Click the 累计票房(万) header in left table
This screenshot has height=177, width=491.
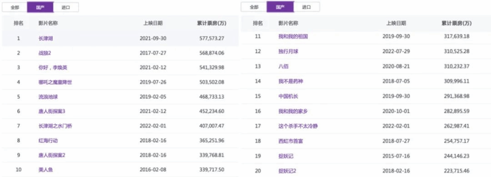[211, 23]
